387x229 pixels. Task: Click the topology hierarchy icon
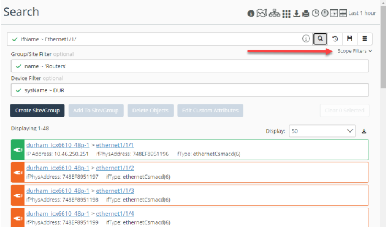point(274,13)
